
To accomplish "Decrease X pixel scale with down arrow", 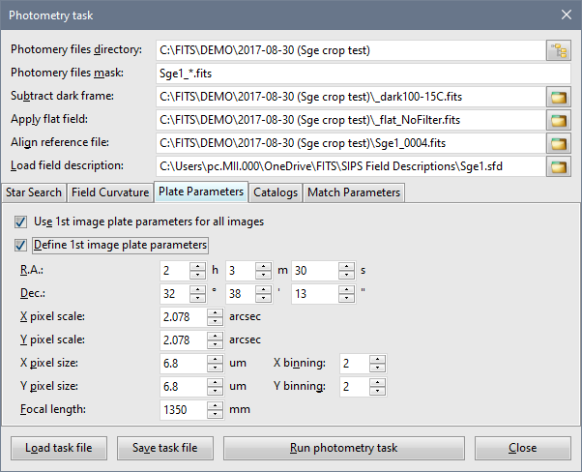I will pos(215,321).
